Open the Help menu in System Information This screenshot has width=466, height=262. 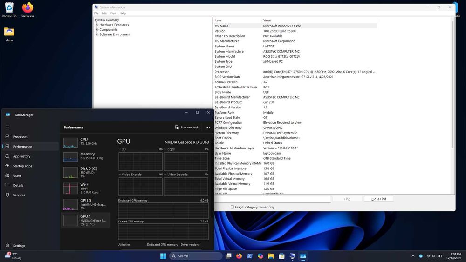click(123, 13)
